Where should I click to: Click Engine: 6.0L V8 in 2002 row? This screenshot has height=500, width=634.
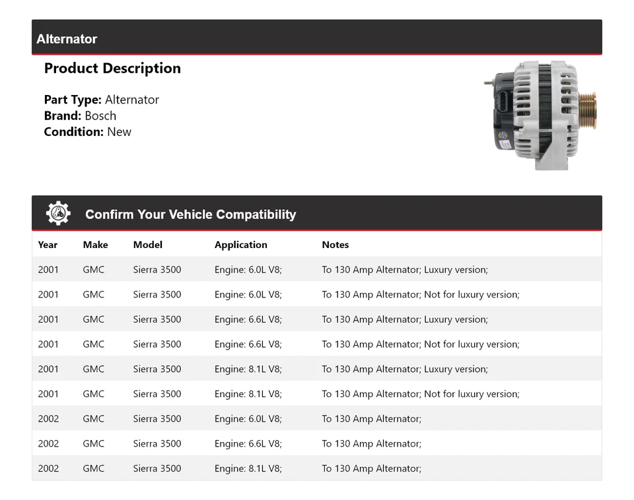pos(248,419)
